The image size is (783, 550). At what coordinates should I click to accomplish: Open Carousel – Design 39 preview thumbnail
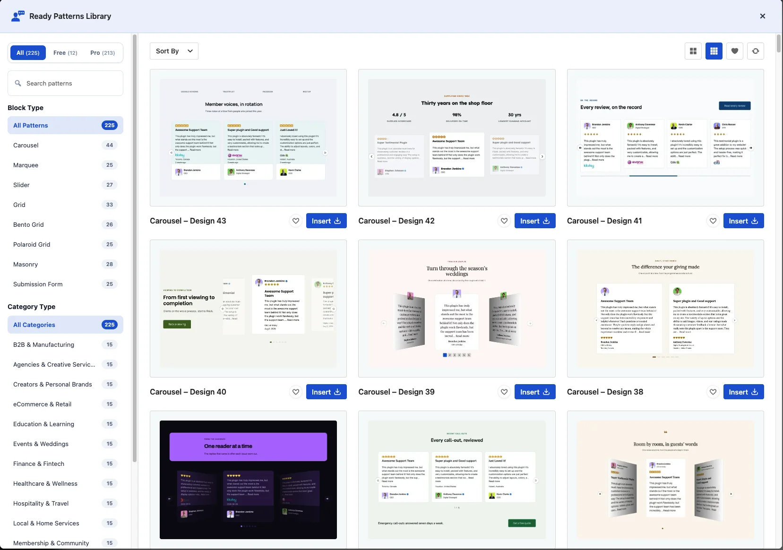457,309
